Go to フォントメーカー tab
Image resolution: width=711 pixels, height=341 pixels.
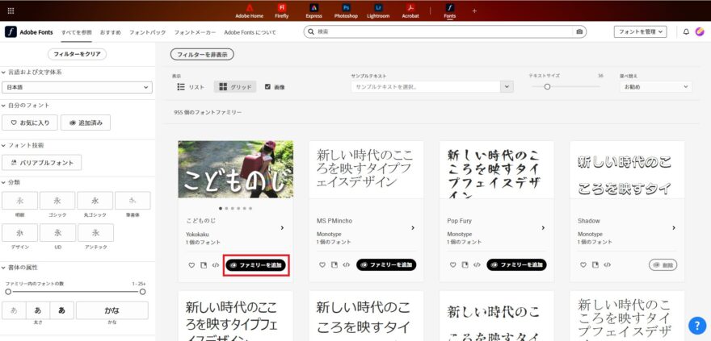195,32
